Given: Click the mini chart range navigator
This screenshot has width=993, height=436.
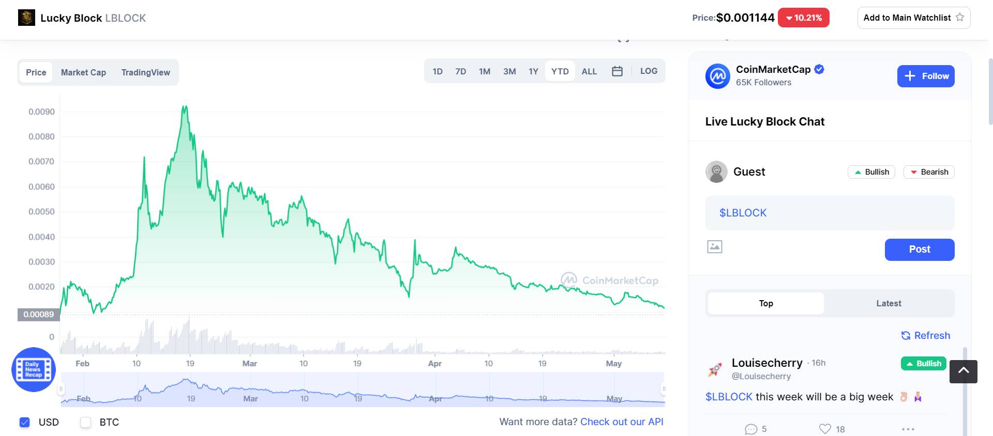Looking at the screenshot, I should pos(363,388).
